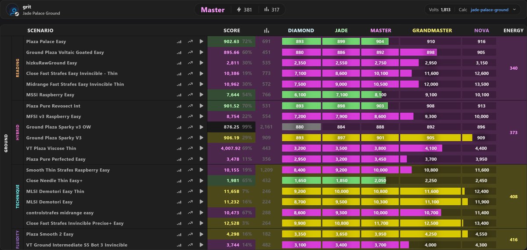The width and height of the screenshot is (527, 250).
Task: Open signal bars for Ground Plaza Voltaic Goated Easy
Action: pos(179,52)
